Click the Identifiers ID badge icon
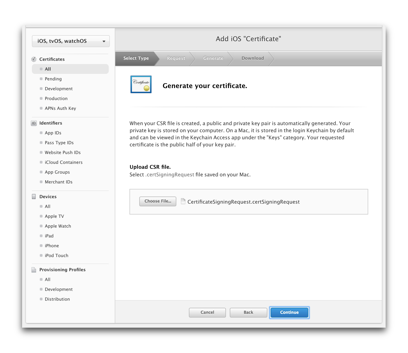Viewport: 408px width, 353px height. [x=34, y=123]
